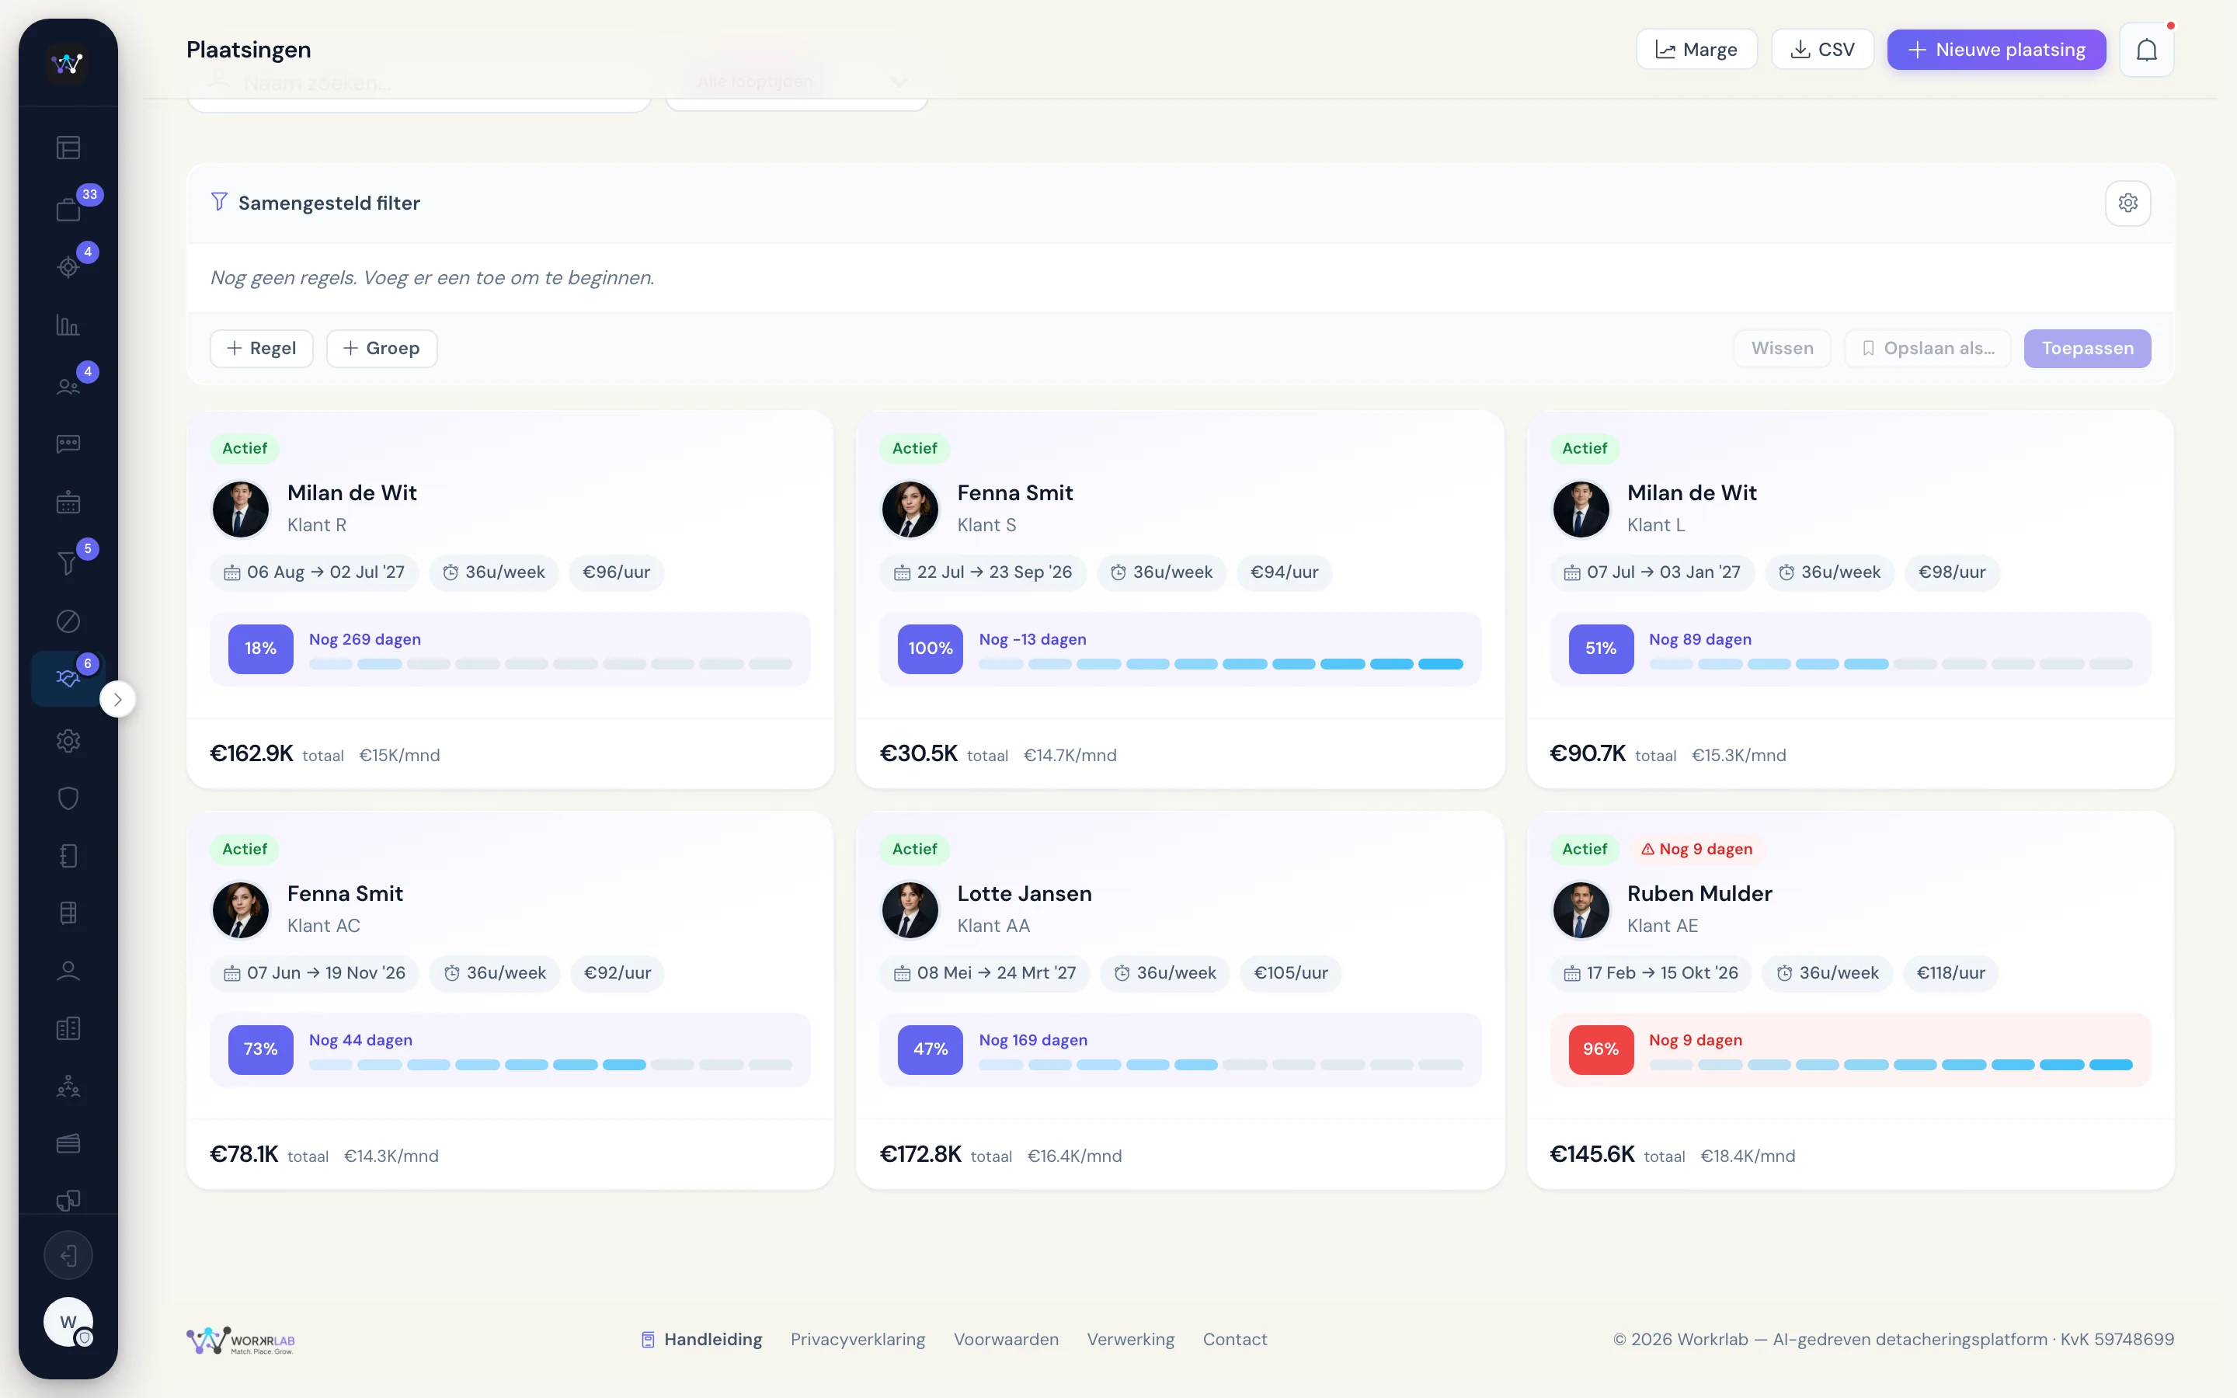The width and height of the screenshot is (2237, 1398).
Task: Open the notebook sidebar icon
Action: [68, 856]
